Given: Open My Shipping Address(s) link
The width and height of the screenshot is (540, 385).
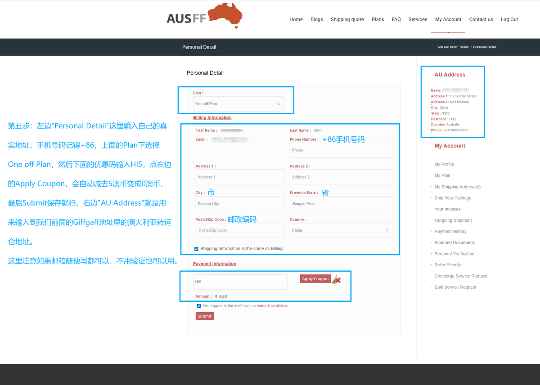Looking at the screenshot, I should (457, 187).
